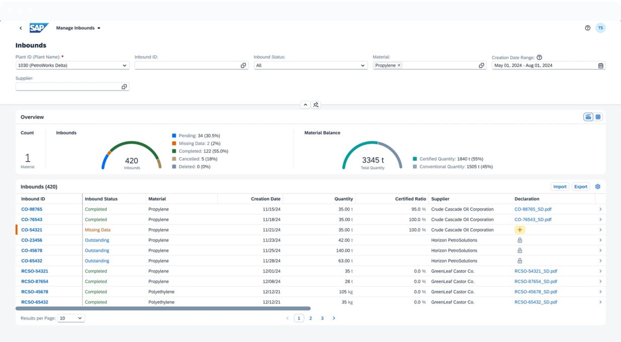
Task: Collapse the filter header section
Action: tap(305, 105)
